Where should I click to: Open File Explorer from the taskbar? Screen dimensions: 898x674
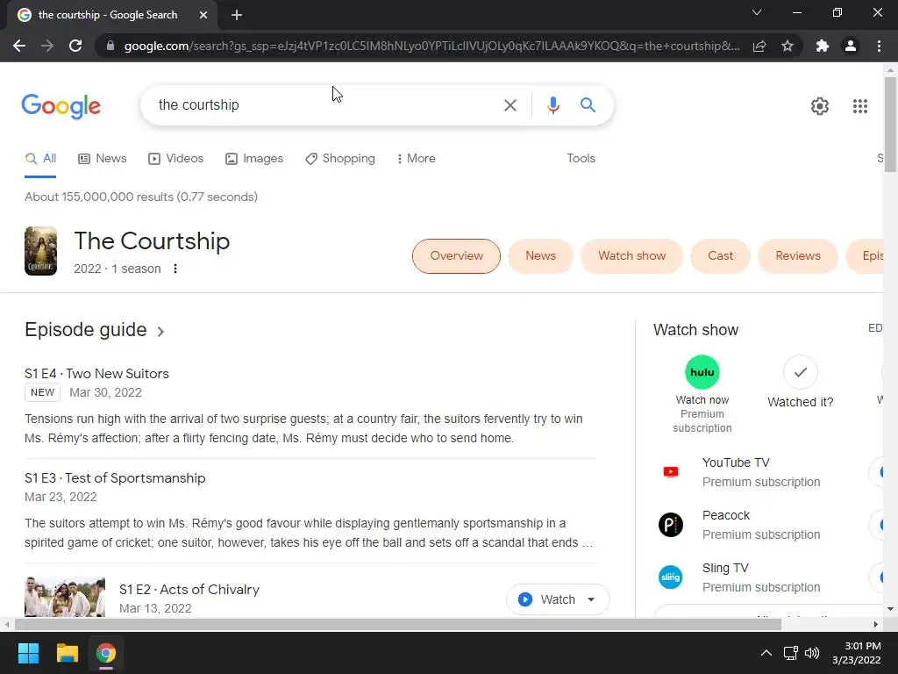[x=67, y=653]
